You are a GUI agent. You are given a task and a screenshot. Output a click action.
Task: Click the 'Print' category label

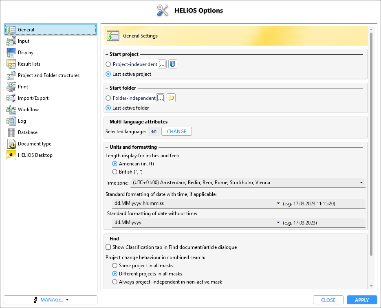(x=23, y=87)
